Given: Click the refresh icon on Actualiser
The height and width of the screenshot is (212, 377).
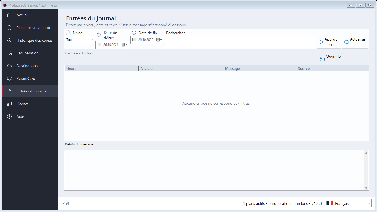Looking at the screenshot, I should 346,42.
